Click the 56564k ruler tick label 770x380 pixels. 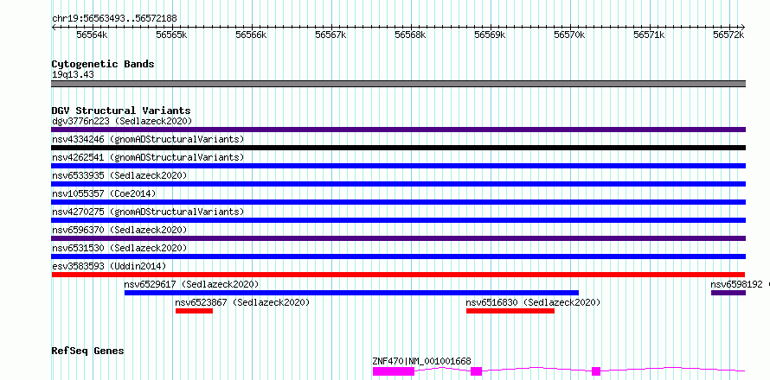(93, 35)
